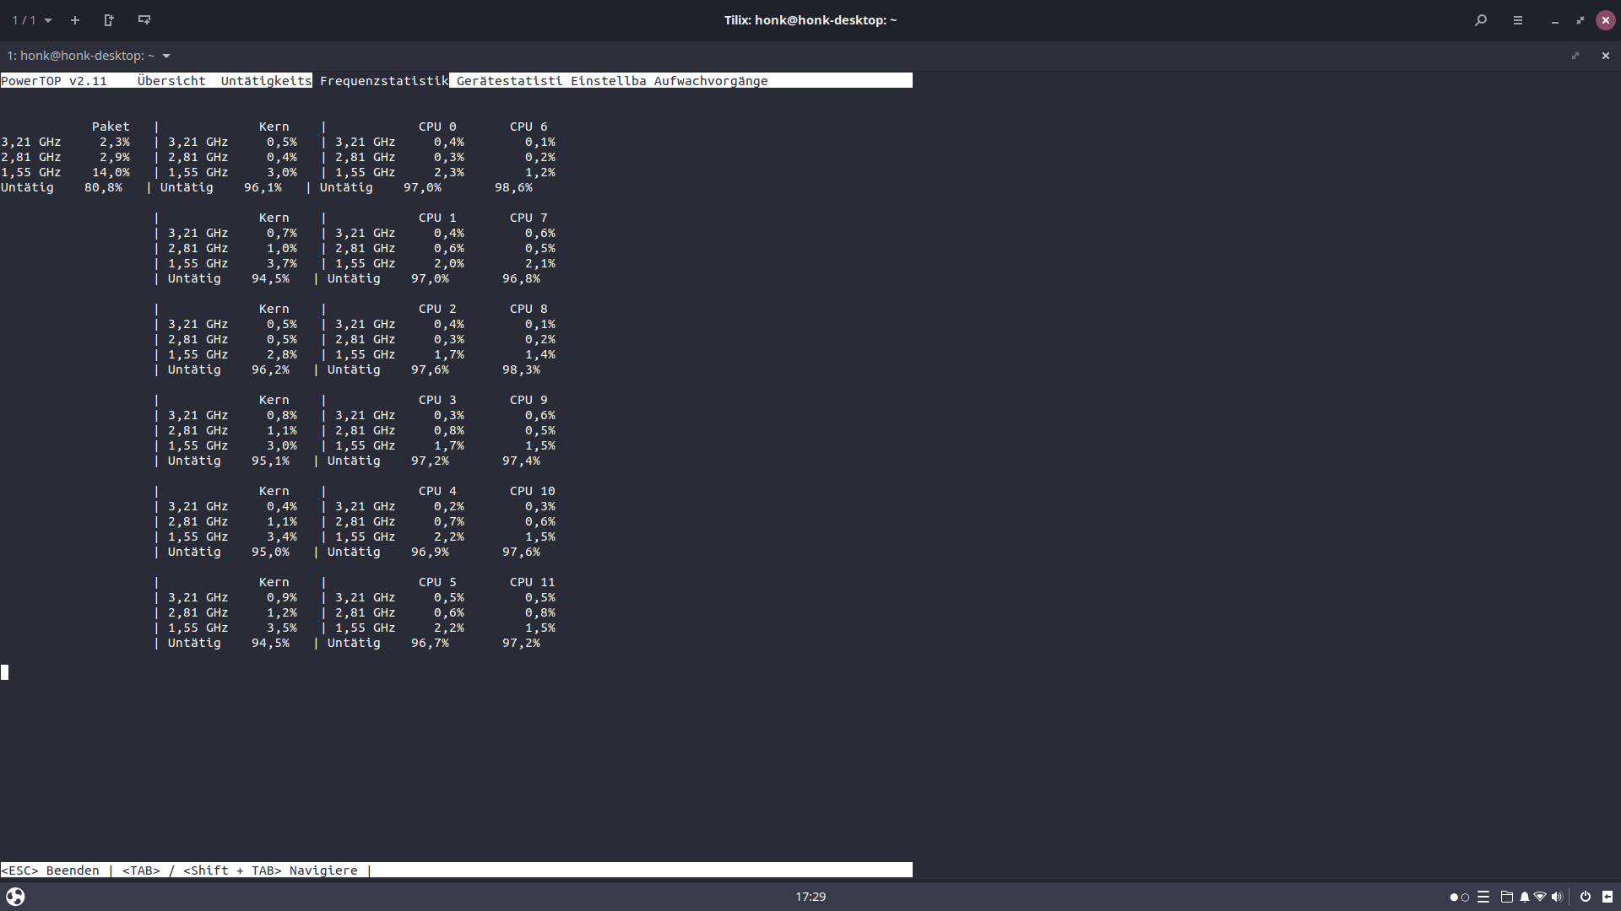
Task: Expand the honk@honk-desktop terminal title dropdown
Action: point(166,56)
